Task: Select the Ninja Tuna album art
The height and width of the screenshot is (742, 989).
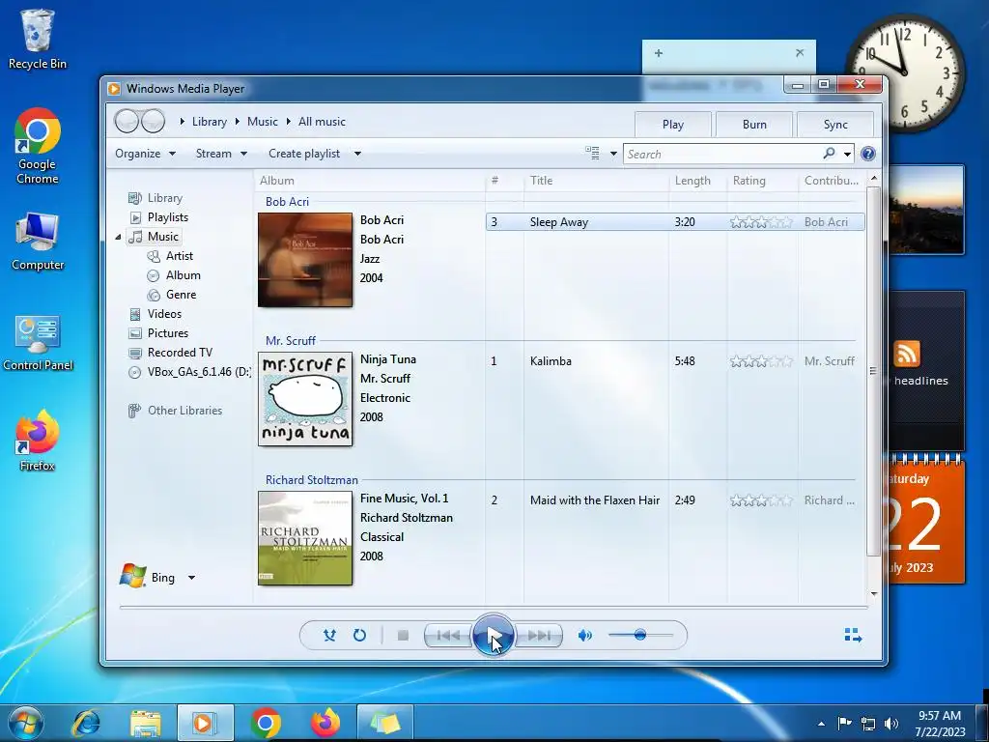Action: pos(305,399)
